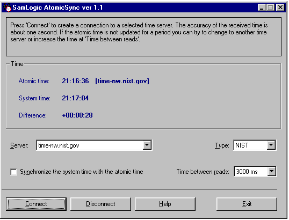Click the System time value 21:17:04
This screenshot has height=220, width=289.
pos(75,98)
